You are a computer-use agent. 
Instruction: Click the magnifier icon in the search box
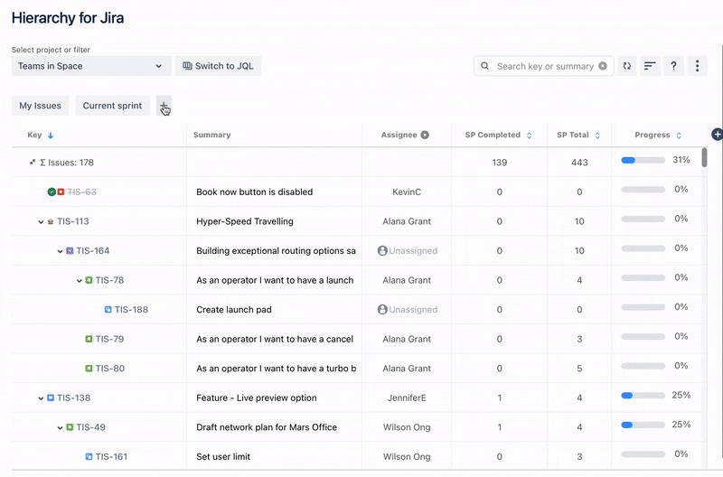tap(484, 66)
